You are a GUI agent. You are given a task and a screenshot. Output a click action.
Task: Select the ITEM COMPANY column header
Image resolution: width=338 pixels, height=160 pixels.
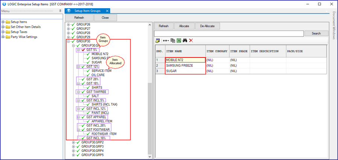pyautogui.click(x=217, y=51)
